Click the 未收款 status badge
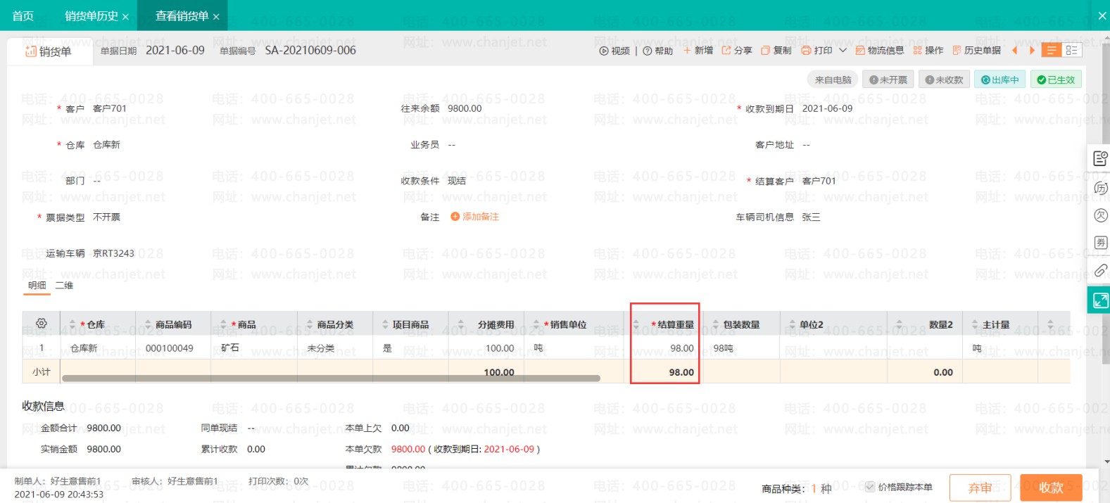This screenshot has width=1110, height=503. (944, 79)
